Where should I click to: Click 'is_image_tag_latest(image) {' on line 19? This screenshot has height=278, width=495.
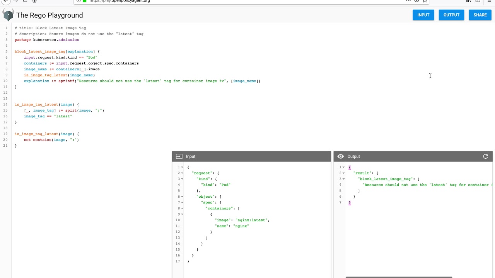click(x=47, y=134)
